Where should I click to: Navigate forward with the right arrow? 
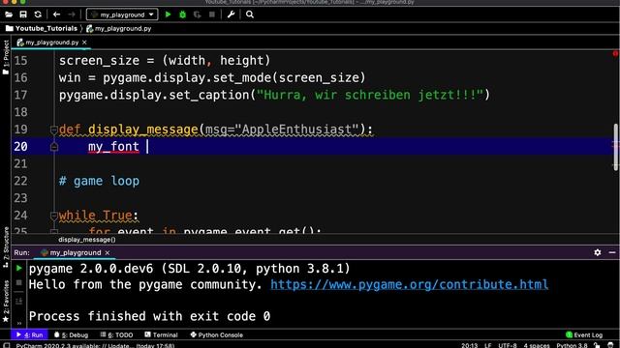(x=72, y=14)
